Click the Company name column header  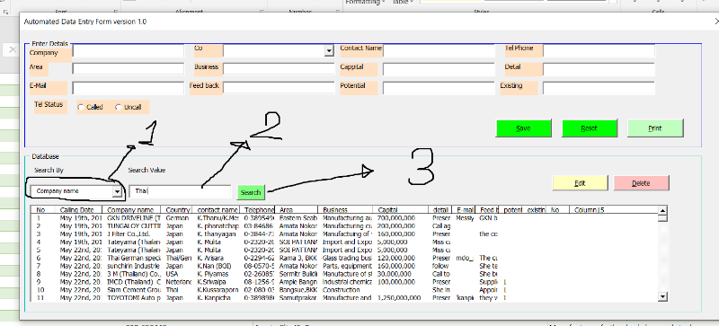(132, 210)
